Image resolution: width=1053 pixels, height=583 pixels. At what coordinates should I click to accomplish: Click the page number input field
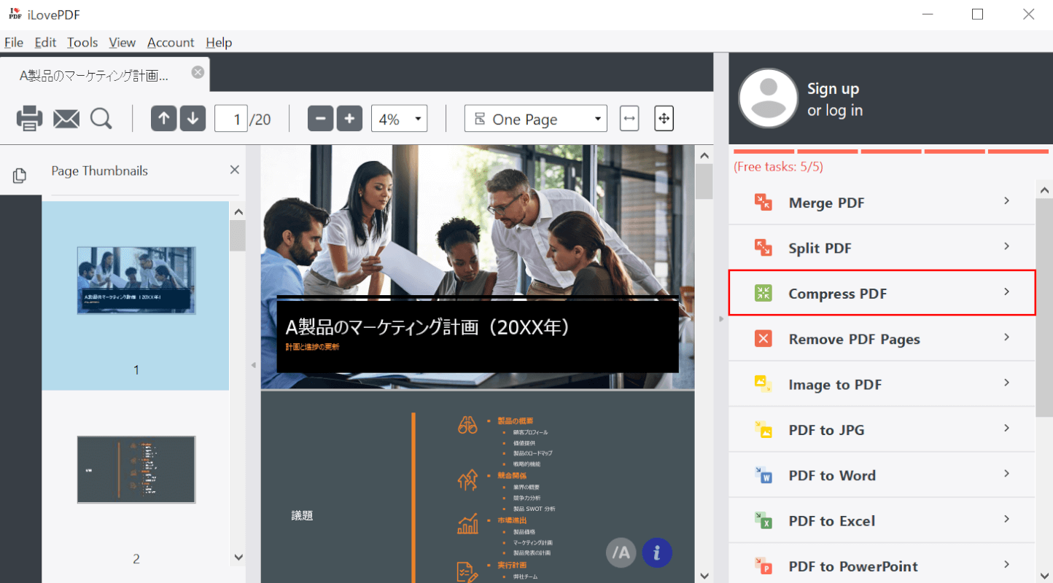(231, 119)
